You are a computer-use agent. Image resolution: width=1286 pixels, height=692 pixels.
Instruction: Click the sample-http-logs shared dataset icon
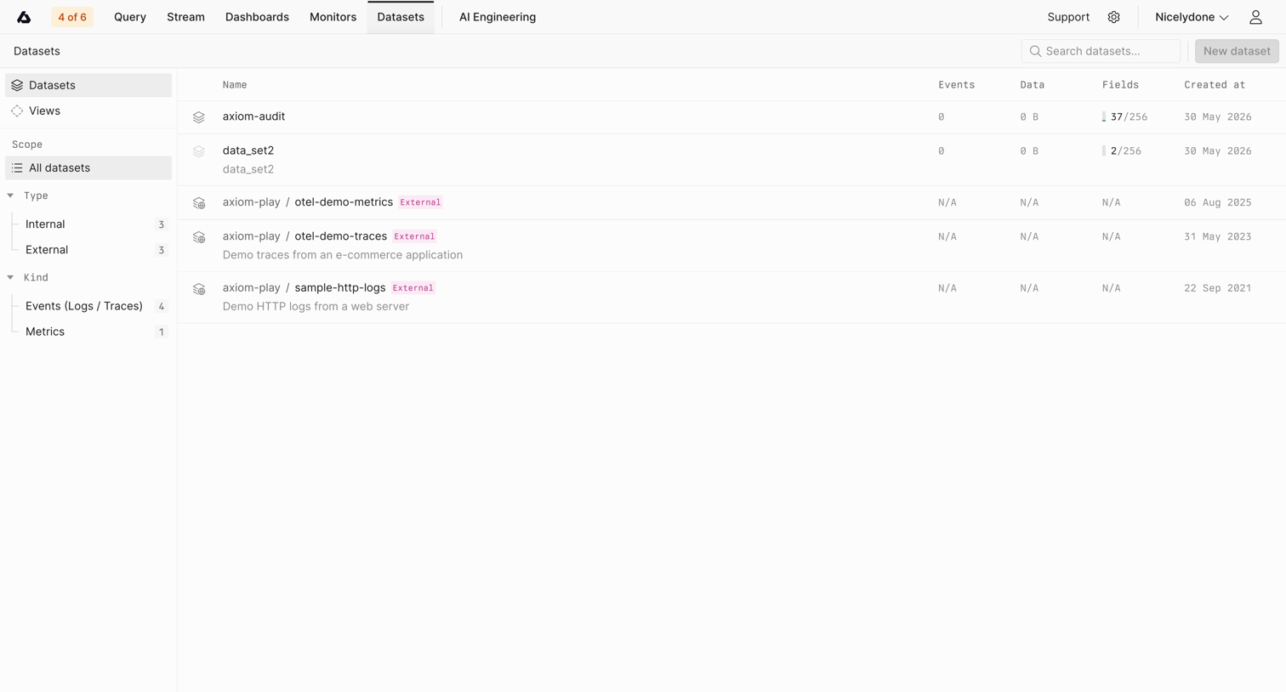199,289
